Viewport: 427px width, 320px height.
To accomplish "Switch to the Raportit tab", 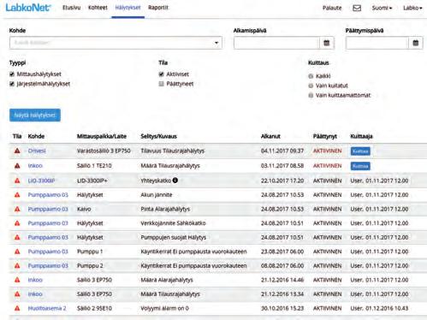I will (x=158, y=8).
